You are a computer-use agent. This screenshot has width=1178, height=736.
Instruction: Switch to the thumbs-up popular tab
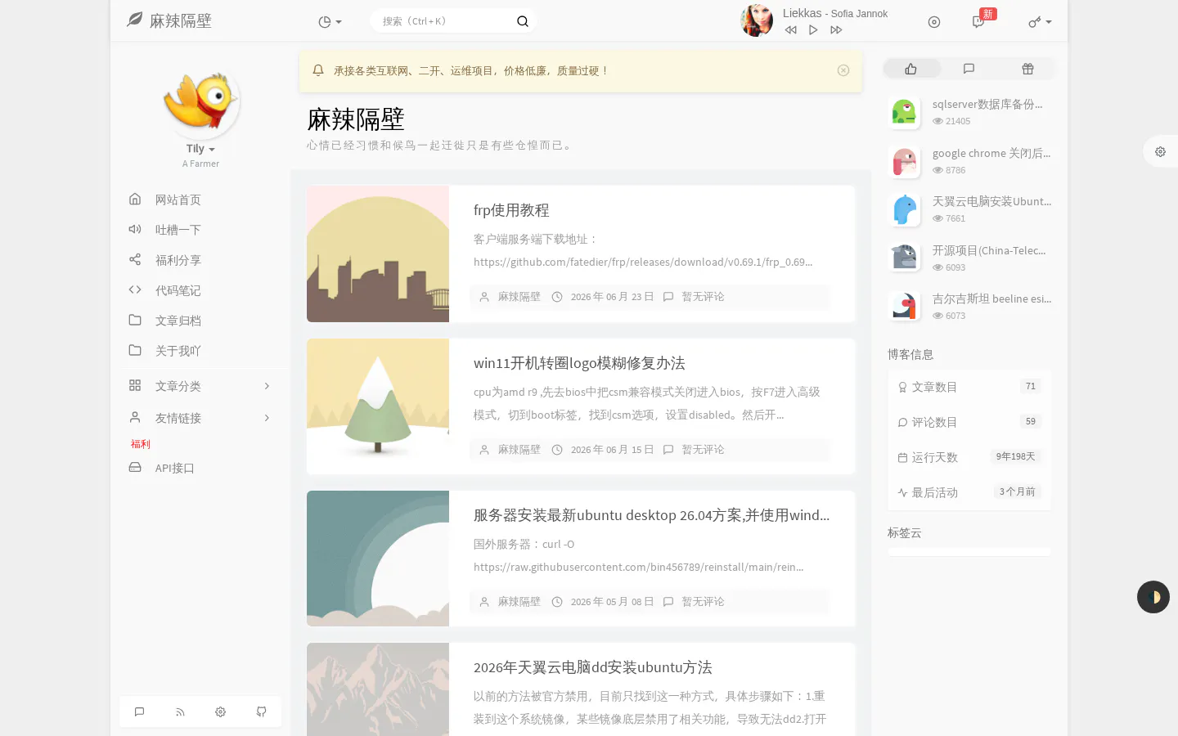point(911,69)
